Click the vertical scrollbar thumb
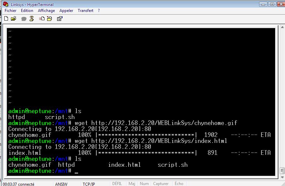Viewport: 285px width, 186px height. 282,170
